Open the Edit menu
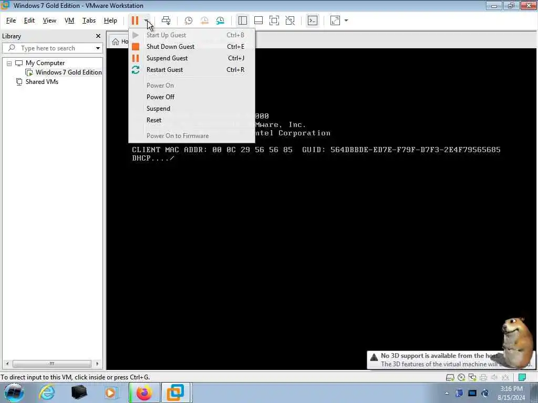Image resolution: width=538 pixels, height=403 pixels. point(29,20)
